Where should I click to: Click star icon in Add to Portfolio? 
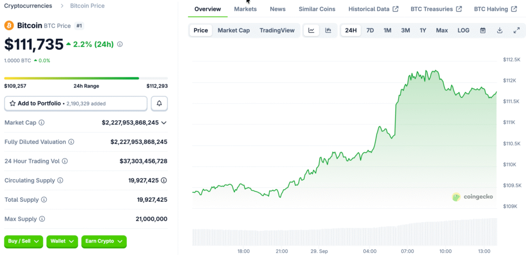pos(12,103)
